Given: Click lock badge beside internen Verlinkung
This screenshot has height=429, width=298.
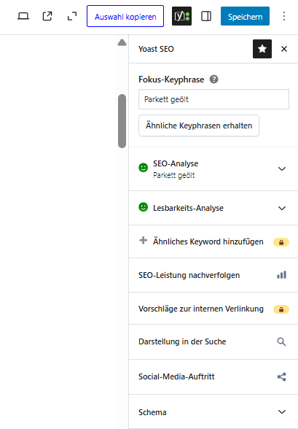Looking at the screenshot, I should (281, 309).
